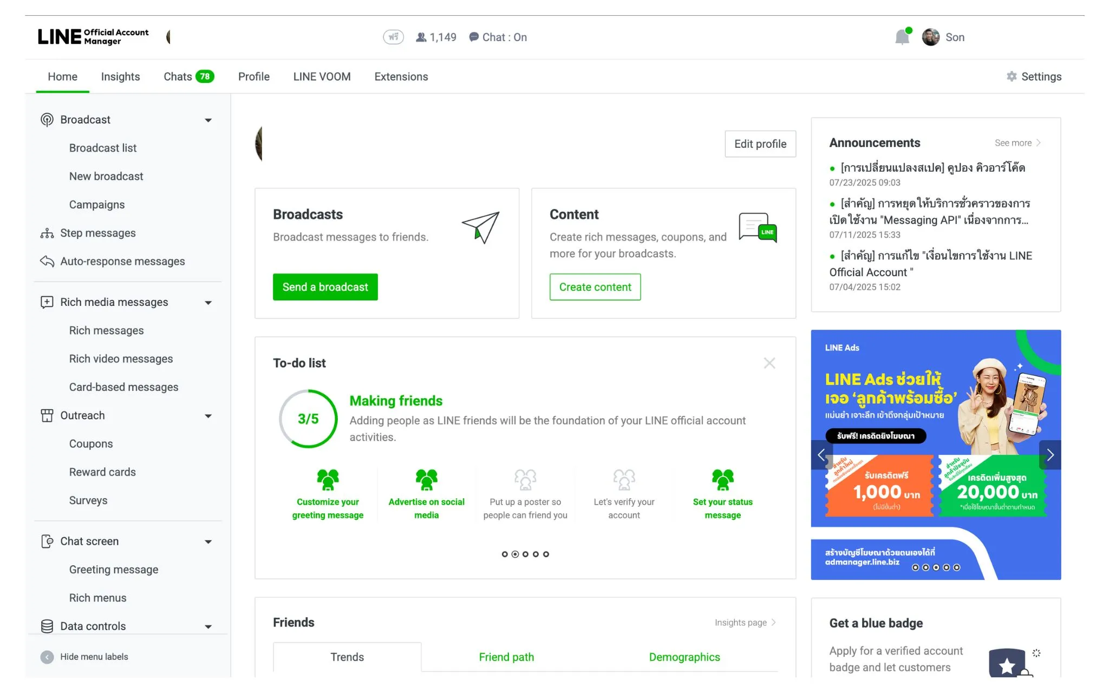1109x693 pixels.
Task: Click Create content button
Action: point(595,287)
